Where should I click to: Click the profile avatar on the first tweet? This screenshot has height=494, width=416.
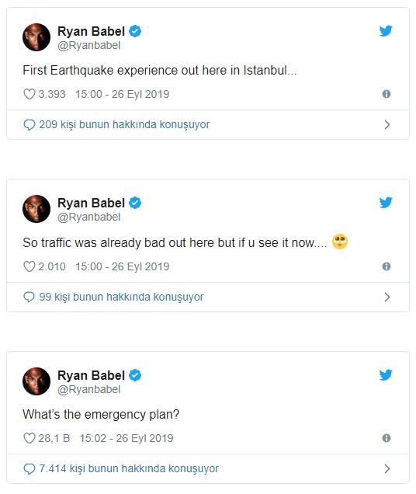point(36,37)
